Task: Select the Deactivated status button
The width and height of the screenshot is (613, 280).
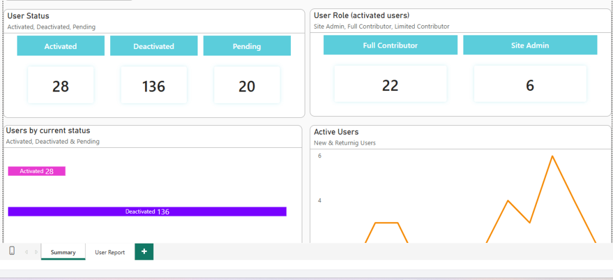Action: click(x=154, y=46)
